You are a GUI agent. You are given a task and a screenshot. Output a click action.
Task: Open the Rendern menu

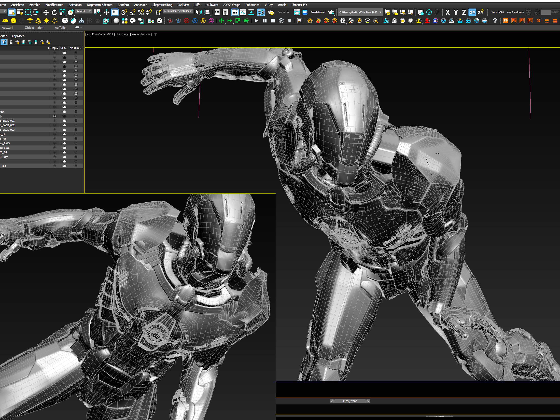123,5
